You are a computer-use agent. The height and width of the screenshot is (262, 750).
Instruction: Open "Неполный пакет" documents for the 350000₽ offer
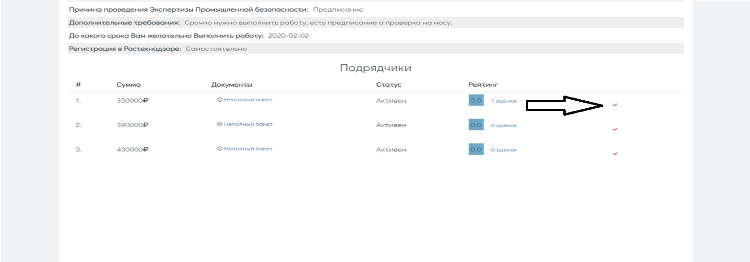tap(248, 100)
